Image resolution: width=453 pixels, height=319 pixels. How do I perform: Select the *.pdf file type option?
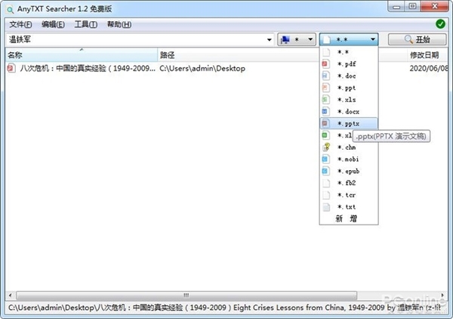[347, 64]
